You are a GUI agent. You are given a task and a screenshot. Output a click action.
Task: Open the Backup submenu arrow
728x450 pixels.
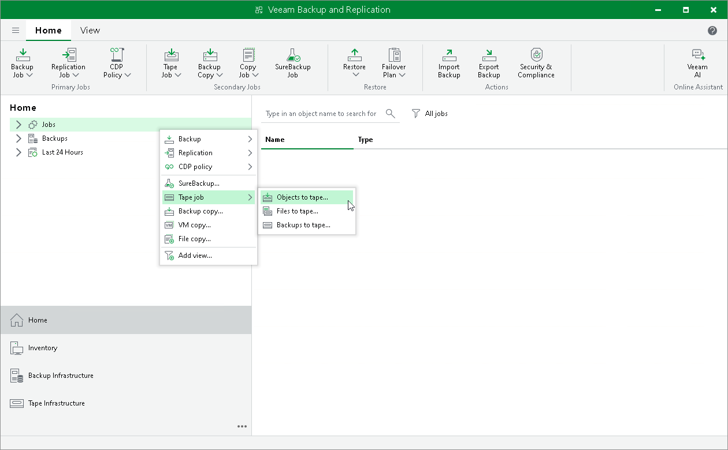tap(250, 139)
